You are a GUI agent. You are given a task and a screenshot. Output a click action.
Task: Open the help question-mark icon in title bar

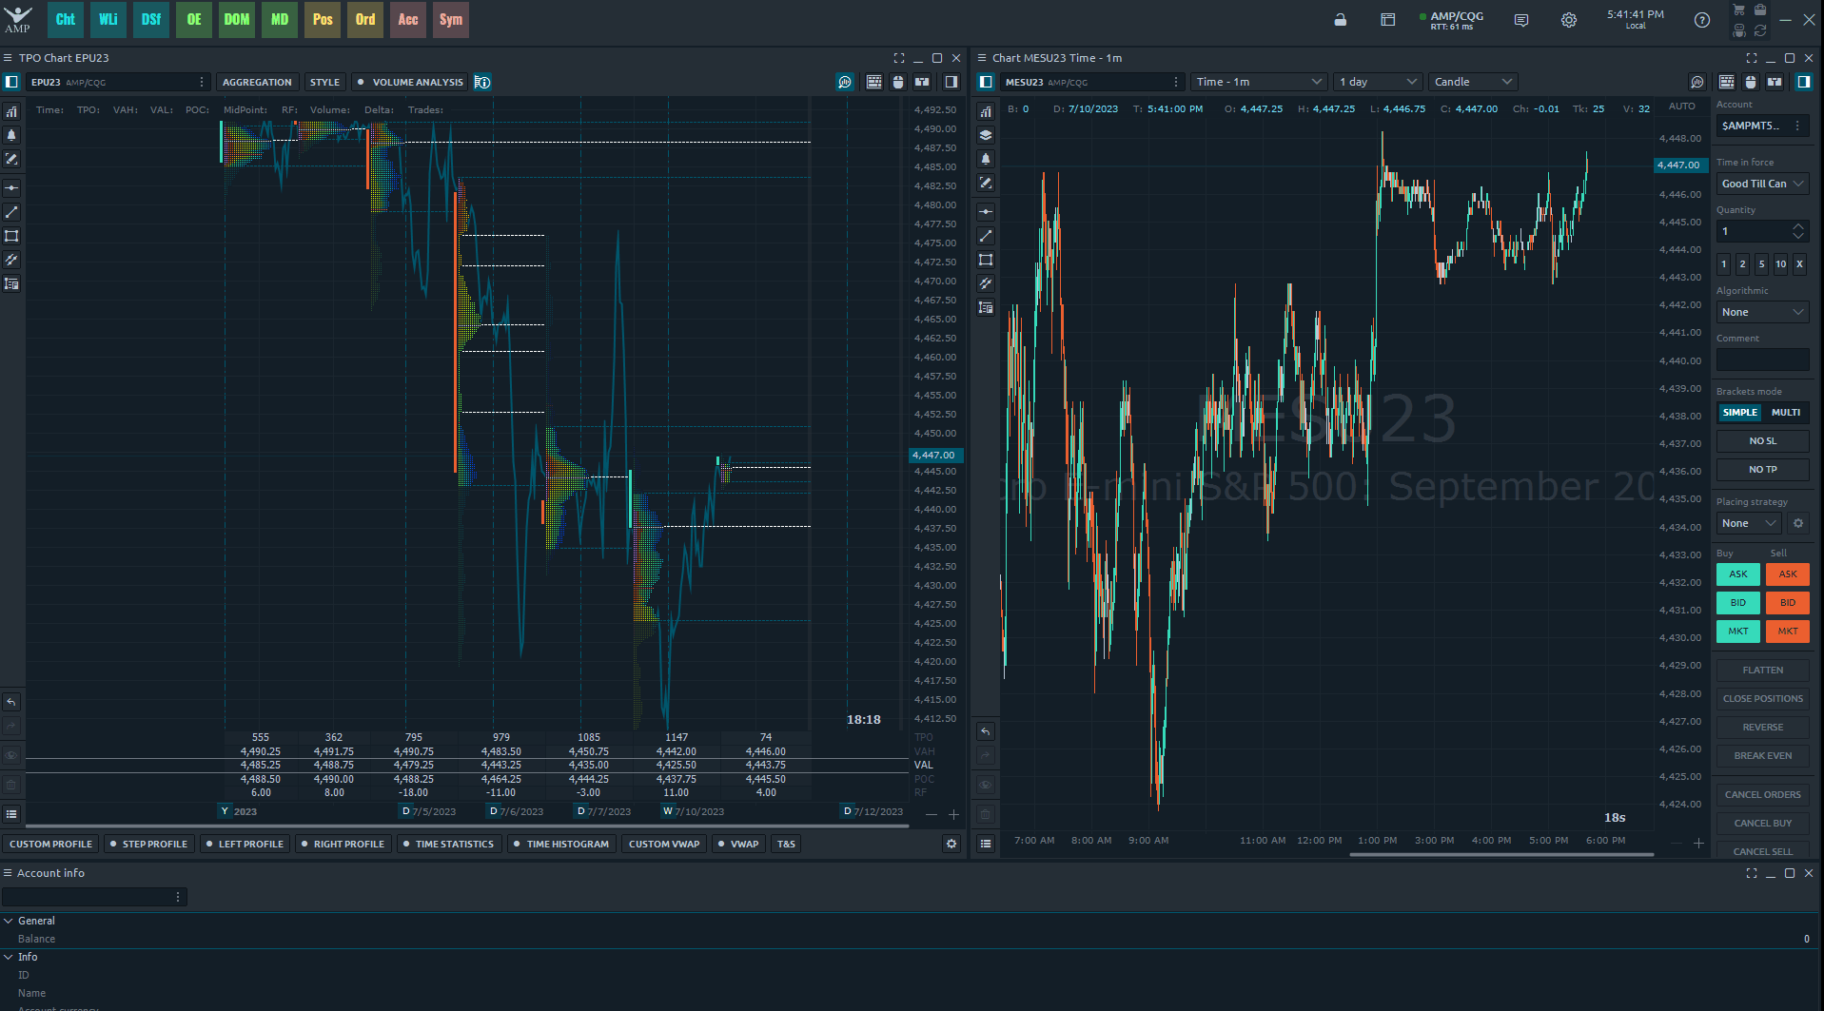[x=1702, y=20]
